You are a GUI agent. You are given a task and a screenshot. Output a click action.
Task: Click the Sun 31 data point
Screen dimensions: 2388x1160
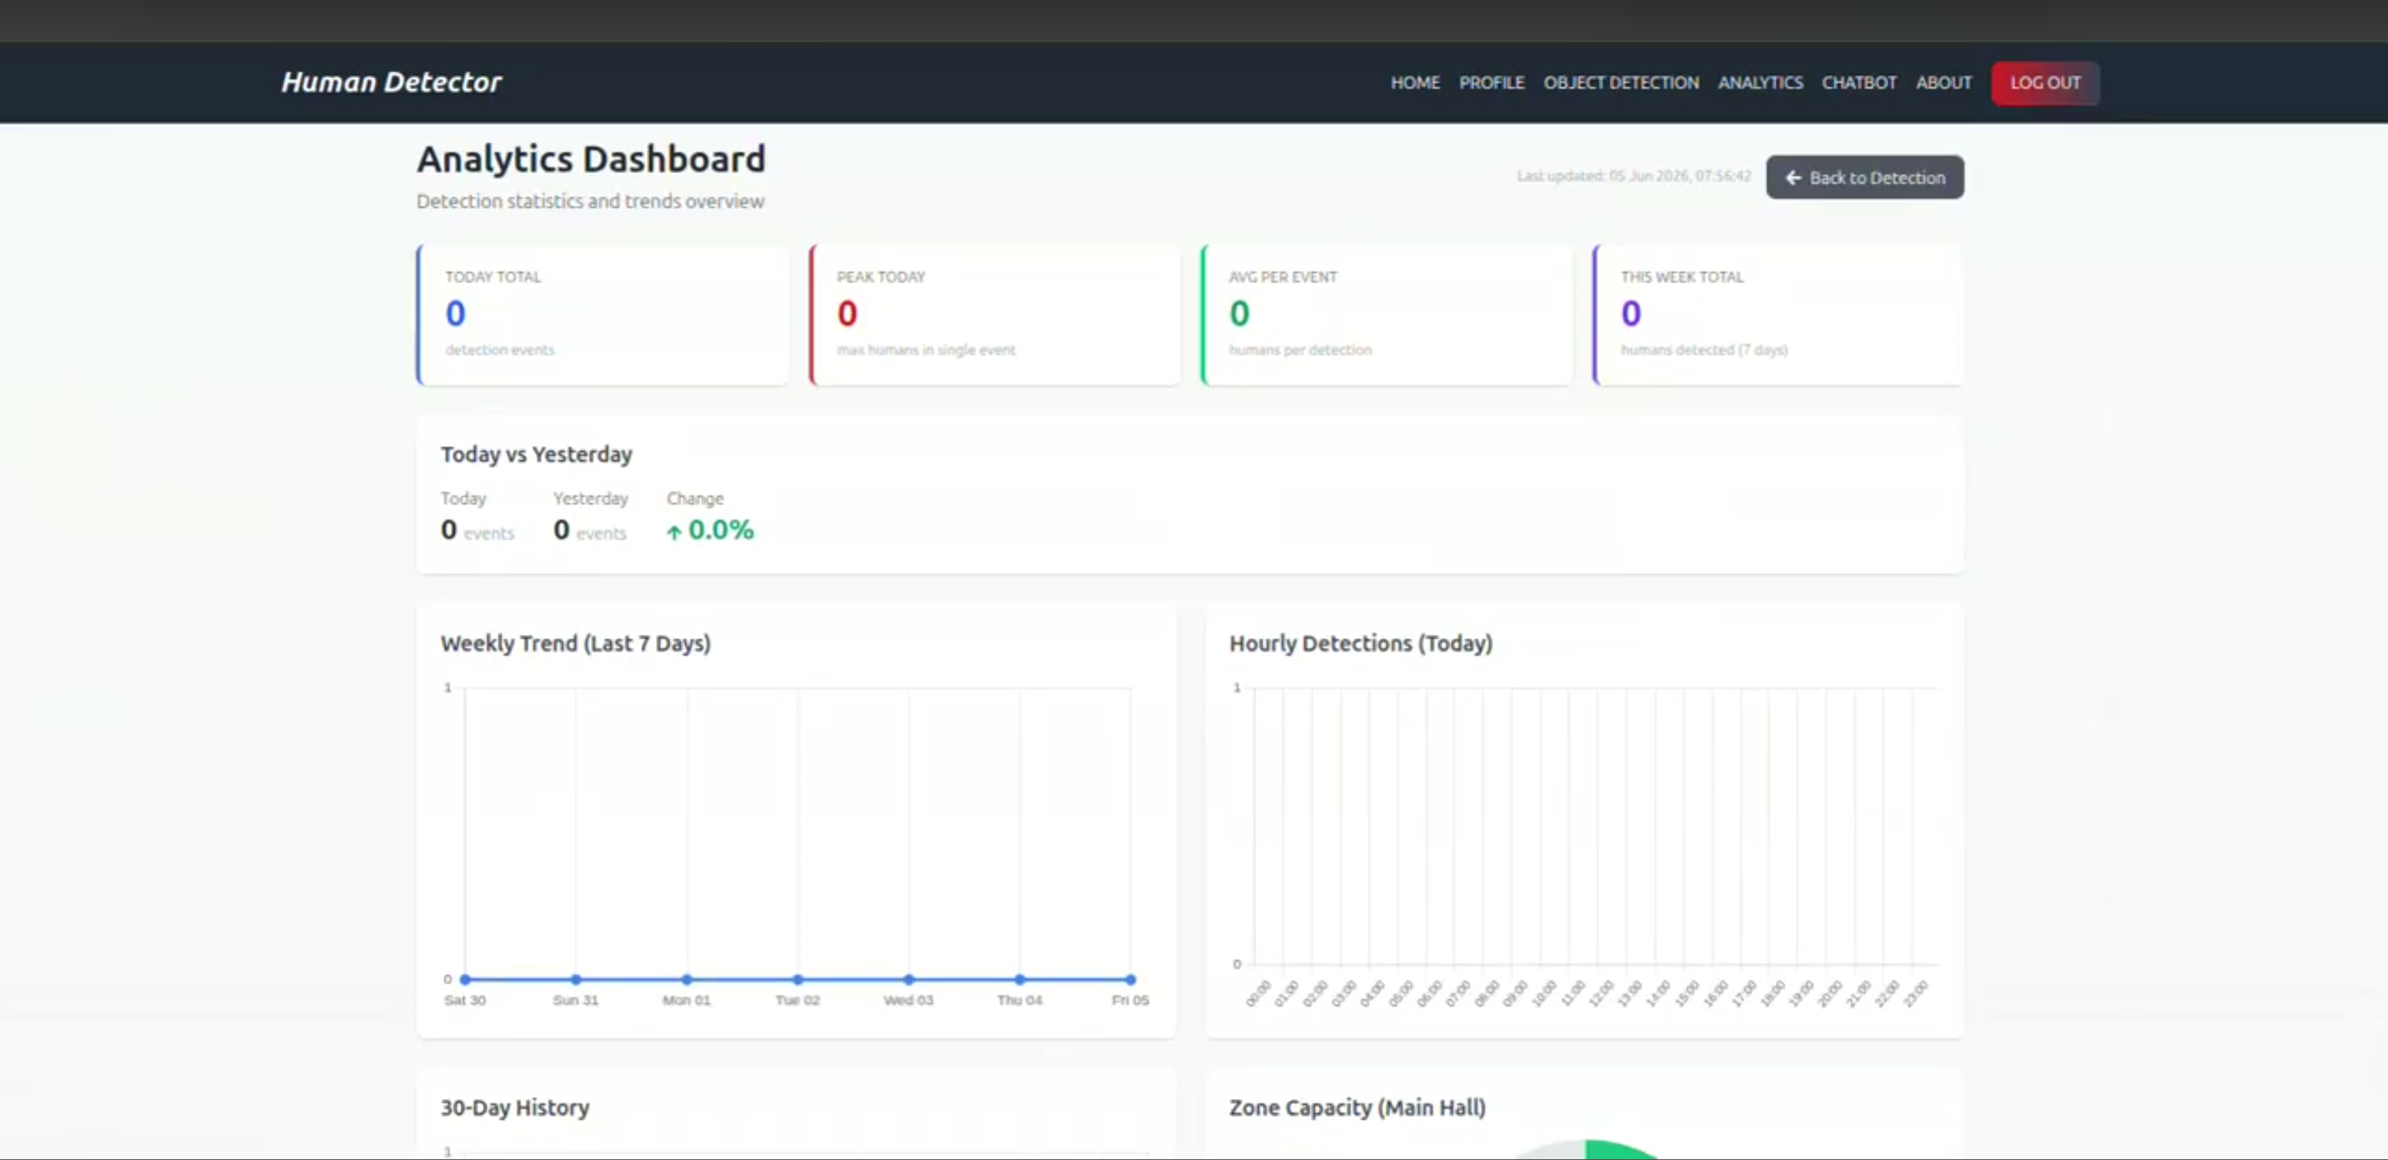(575, 979)
